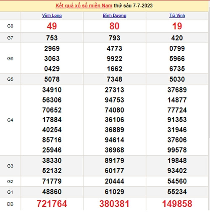
Task: Click G2 number 71779
Action: [52, 181]
